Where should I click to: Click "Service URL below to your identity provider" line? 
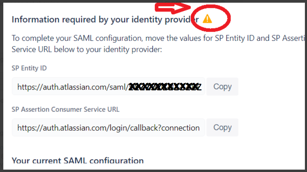[x=87, y=49]
